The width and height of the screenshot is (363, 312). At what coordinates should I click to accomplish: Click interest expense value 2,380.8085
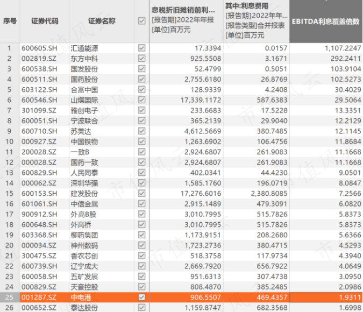pos(269,194)
